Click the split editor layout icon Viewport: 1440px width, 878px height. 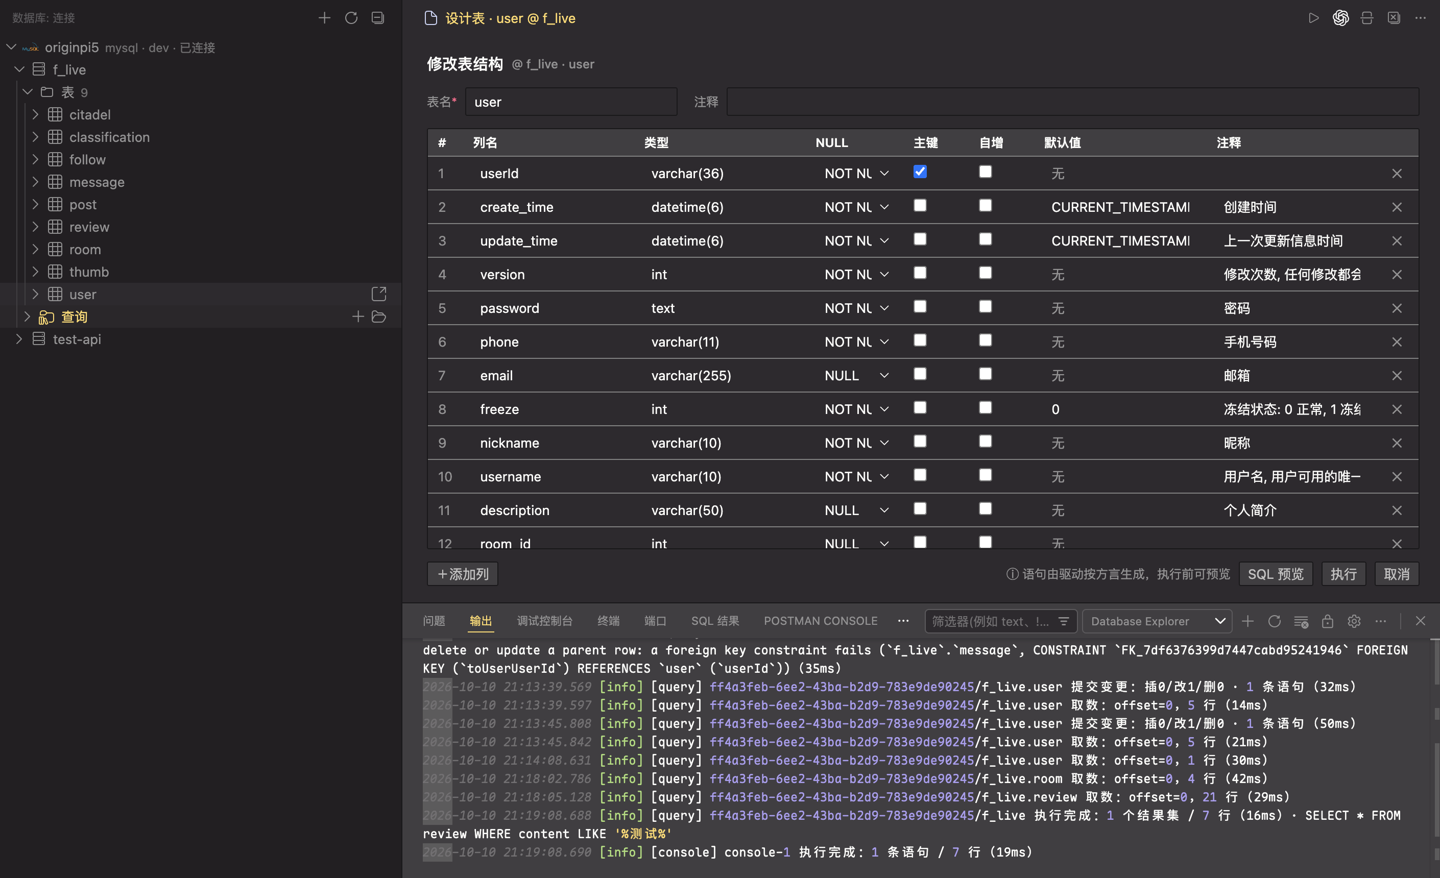tap(1367, 18)
